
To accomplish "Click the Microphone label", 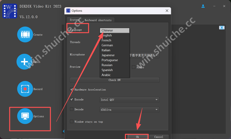I will (77, 54).
